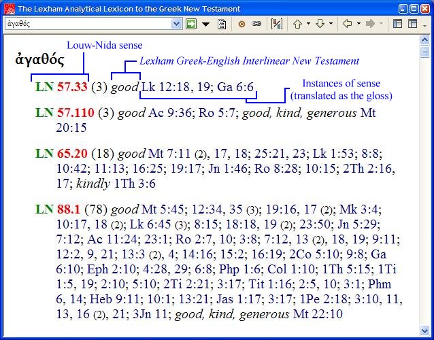This screenshot has height=340, width=434.
Task: Toggle the chain link resources icon
Action: click(x=256, y=24)
